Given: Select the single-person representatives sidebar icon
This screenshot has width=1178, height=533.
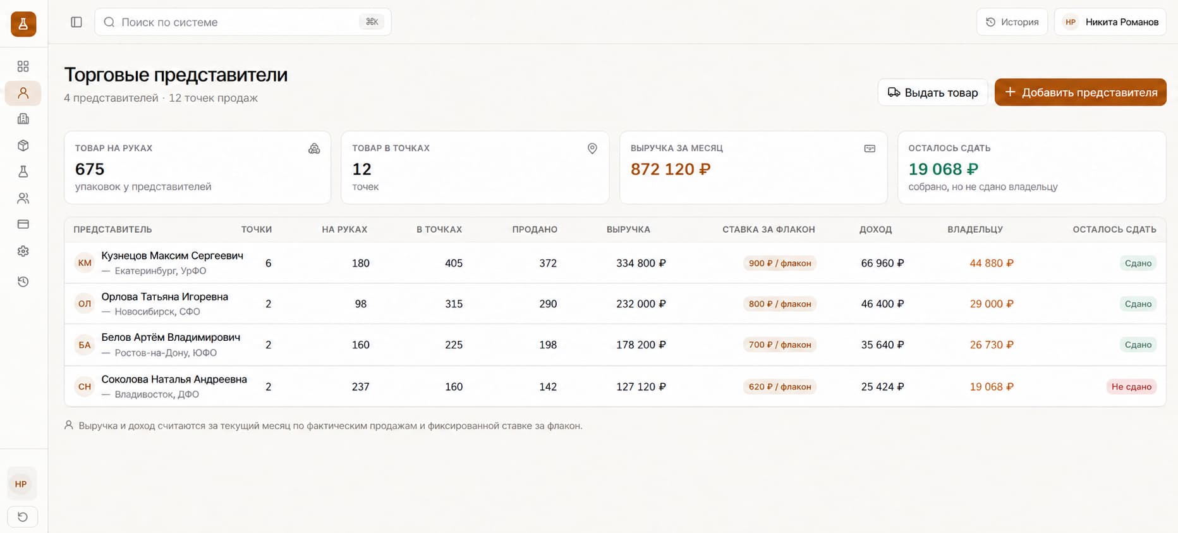Looking at the screenshot, I should (x=23, y=93).
